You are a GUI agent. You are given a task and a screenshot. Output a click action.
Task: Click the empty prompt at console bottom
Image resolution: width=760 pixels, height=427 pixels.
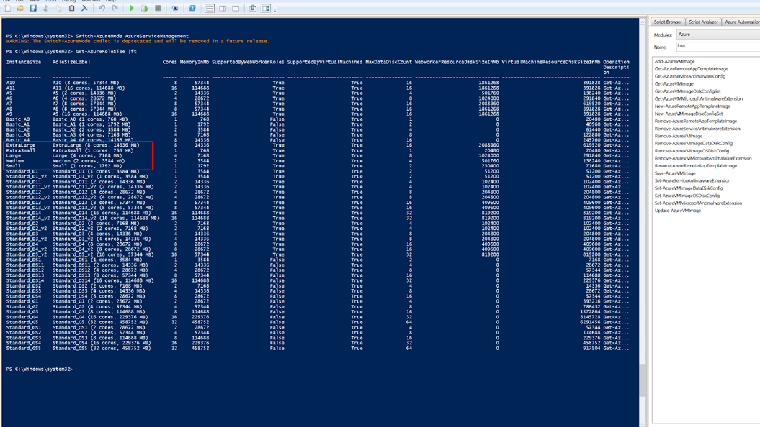point(40,369)
